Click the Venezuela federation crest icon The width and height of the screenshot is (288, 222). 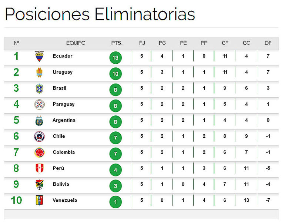pos(39,200)
